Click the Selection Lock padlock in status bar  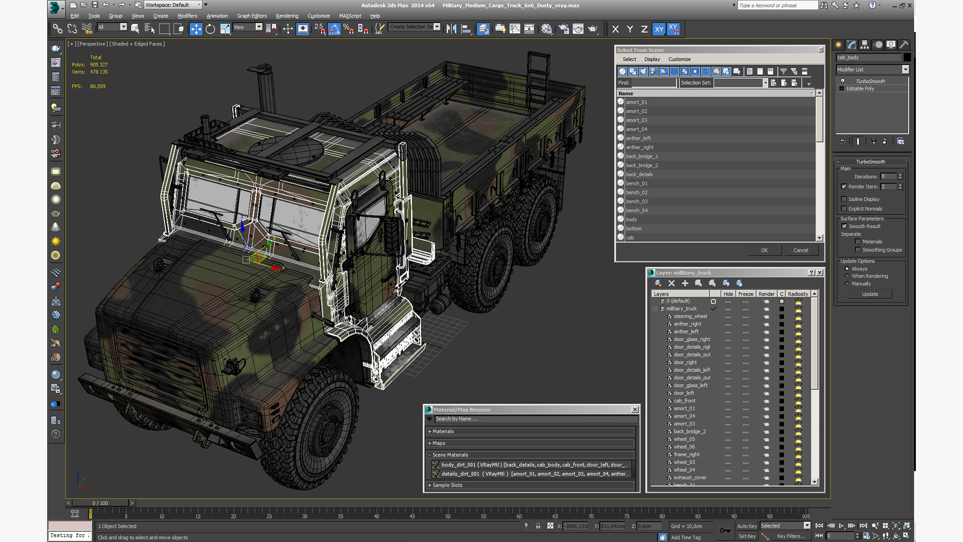538,526
